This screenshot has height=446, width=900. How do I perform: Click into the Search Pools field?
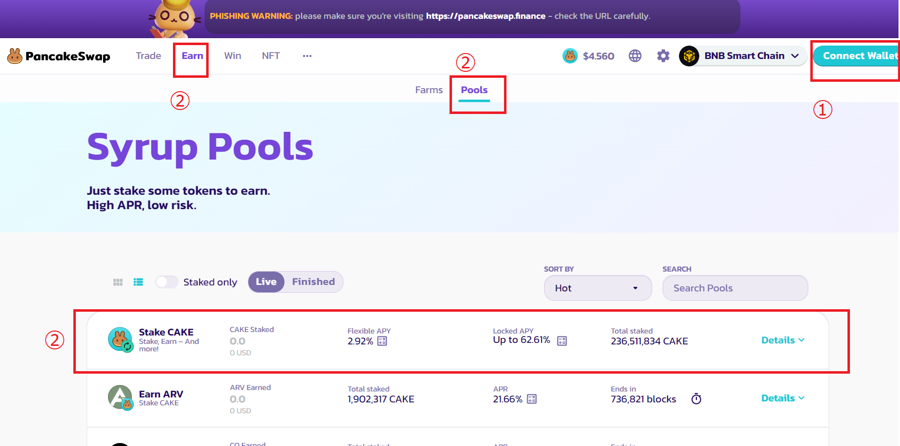click(x=735, y=288)
